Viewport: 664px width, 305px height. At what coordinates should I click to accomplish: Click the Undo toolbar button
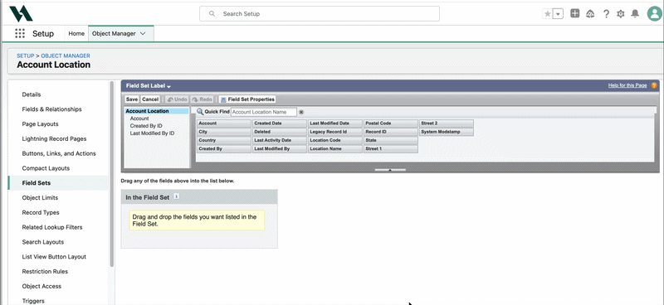tap(177, 99)
